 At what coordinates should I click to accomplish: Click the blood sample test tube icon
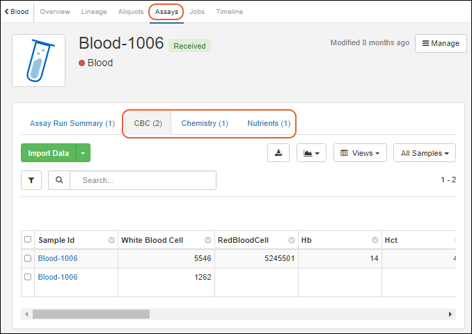[39, 61]
